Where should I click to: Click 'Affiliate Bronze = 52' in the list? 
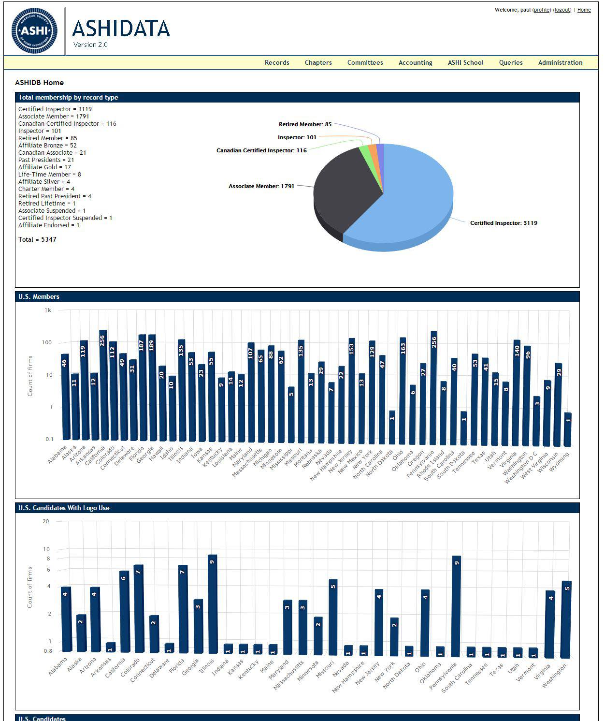coord(47,146)
